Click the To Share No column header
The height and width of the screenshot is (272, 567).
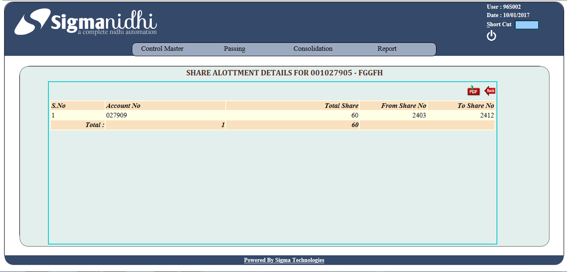pyautogui.click(x=475, y=106)
